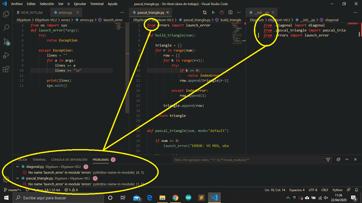Open the Kite icon in the editor toolbar
Viewport: 362px width, 203px height.
[222, 12]
